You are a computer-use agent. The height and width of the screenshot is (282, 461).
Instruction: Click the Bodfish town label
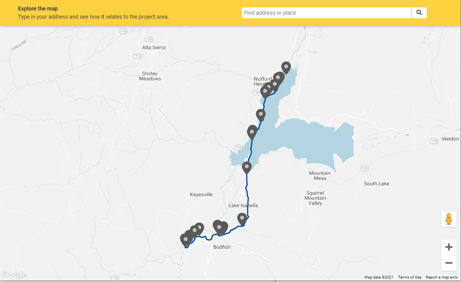pos(222,247)
